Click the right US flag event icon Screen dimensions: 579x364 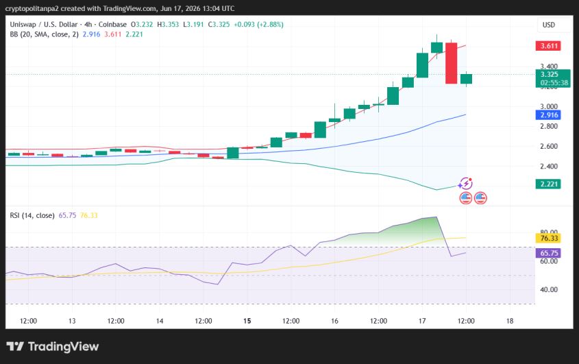tap(480, 198)
